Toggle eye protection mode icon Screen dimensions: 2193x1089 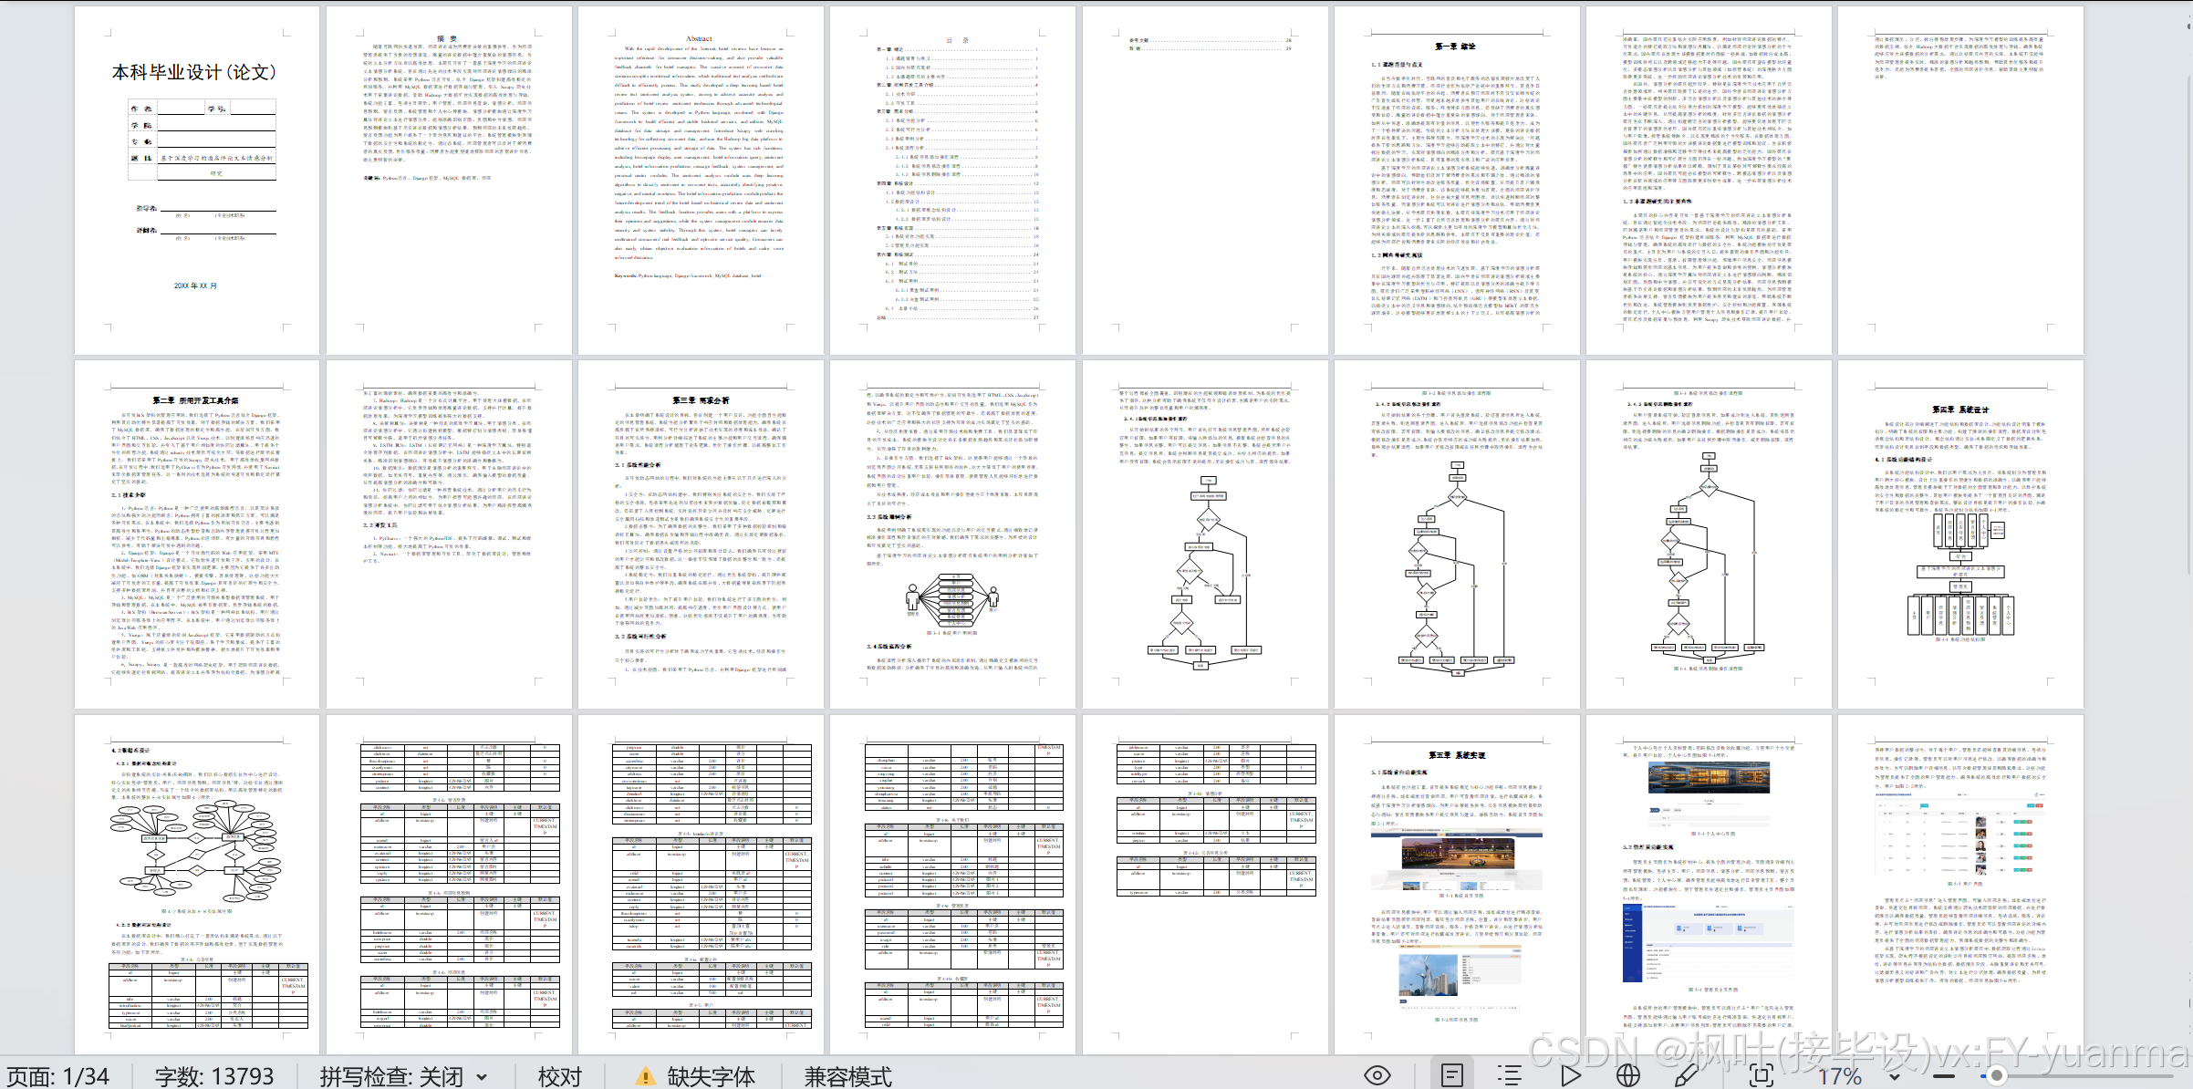(x=1377, y=1075)
